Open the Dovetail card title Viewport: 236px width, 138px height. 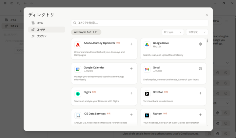[158, 92]
